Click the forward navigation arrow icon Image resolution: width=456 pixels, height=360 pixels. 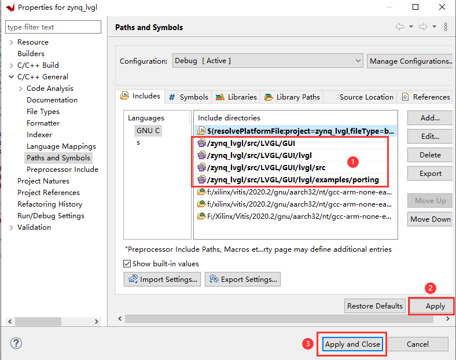pos(423,27)
